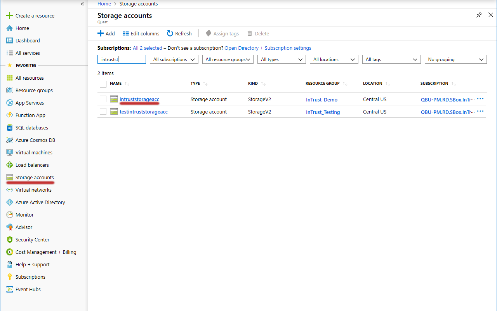Open the intruststorageacc storage account link
The image size is (497, 311).
coord(139,100)
